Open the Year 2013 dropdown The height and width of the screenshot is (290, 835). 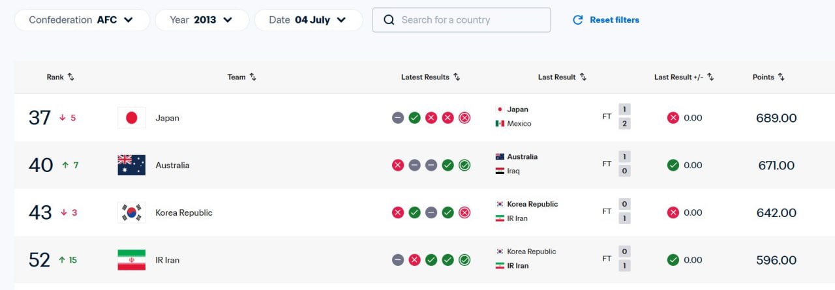point(202,20)
